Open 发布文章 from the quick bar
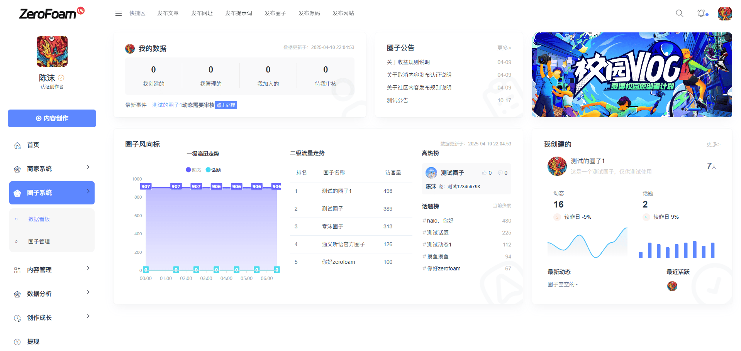Viewport: 741px width, 351px height. pos(168,13)
